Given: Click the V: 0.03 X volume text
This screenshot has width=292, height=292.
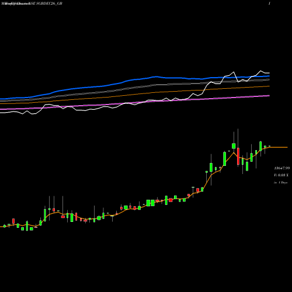Looking at the screenshot, I should click(x=281, y=175).
